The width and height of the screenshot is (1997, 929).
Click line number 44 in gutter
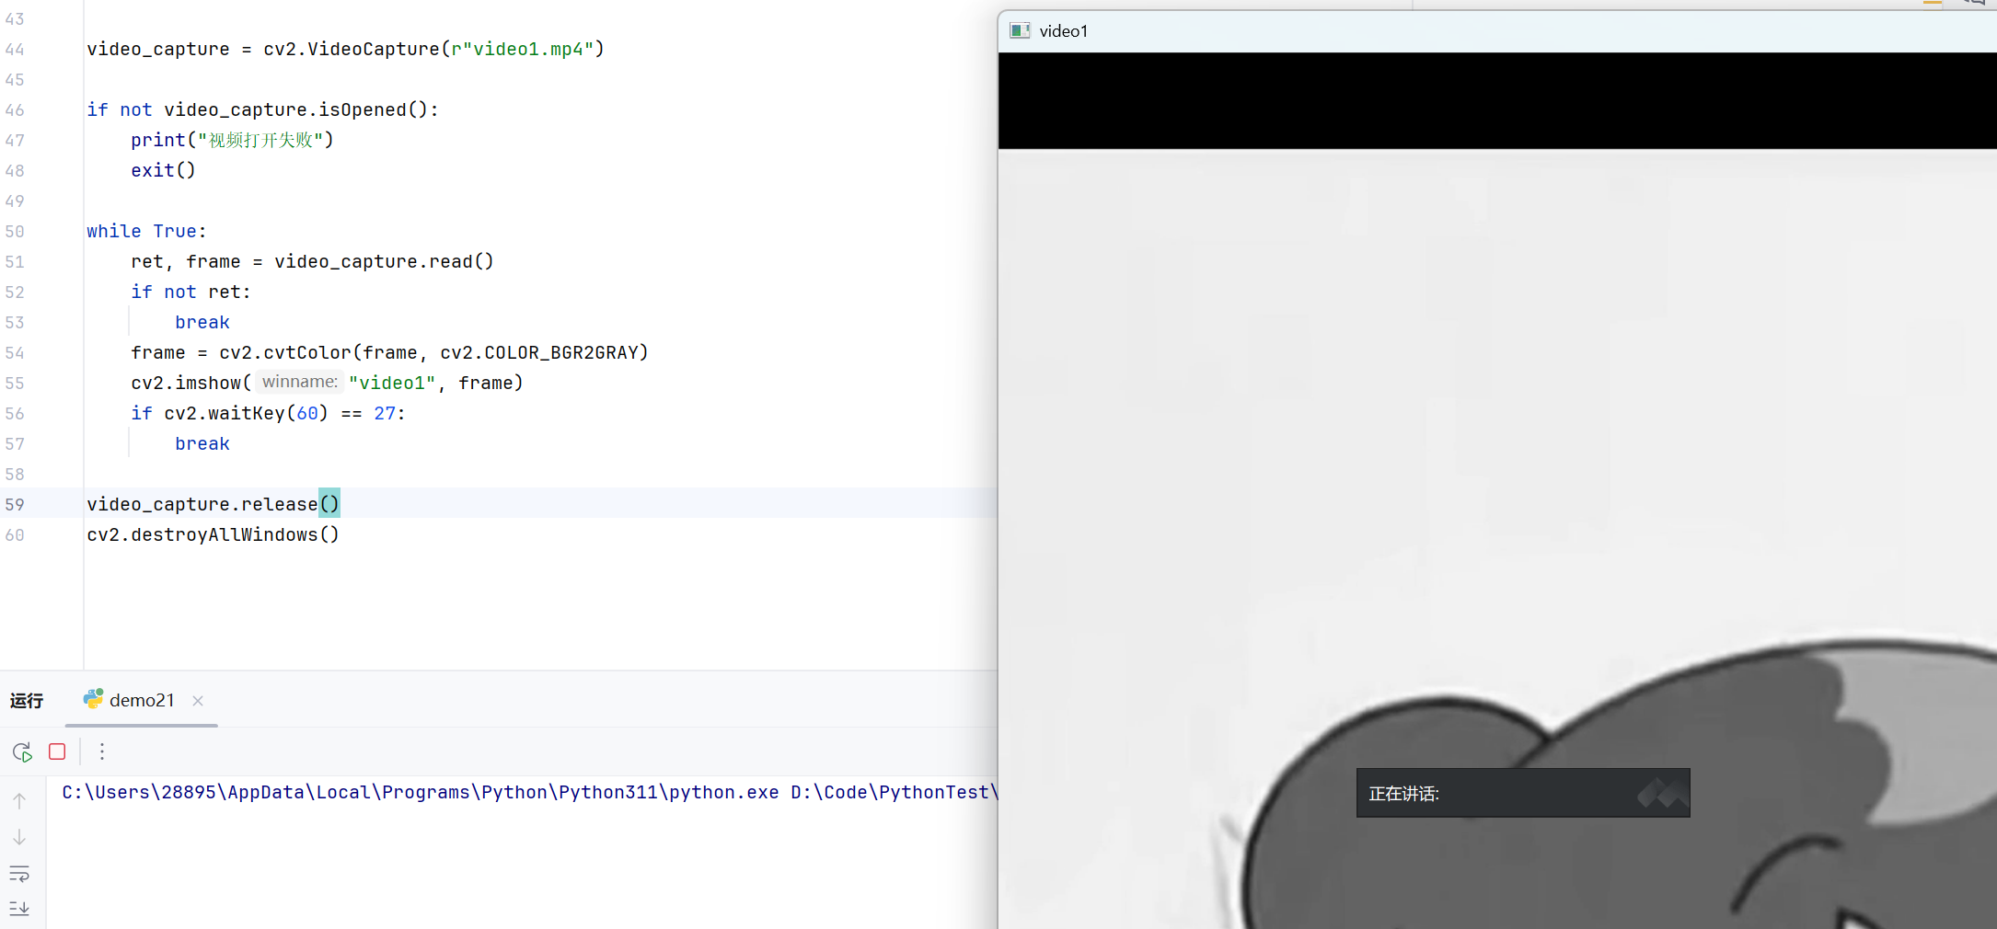point(15,49)
